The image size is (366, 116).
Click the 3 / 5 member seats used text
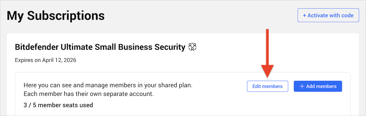[58, 105]
